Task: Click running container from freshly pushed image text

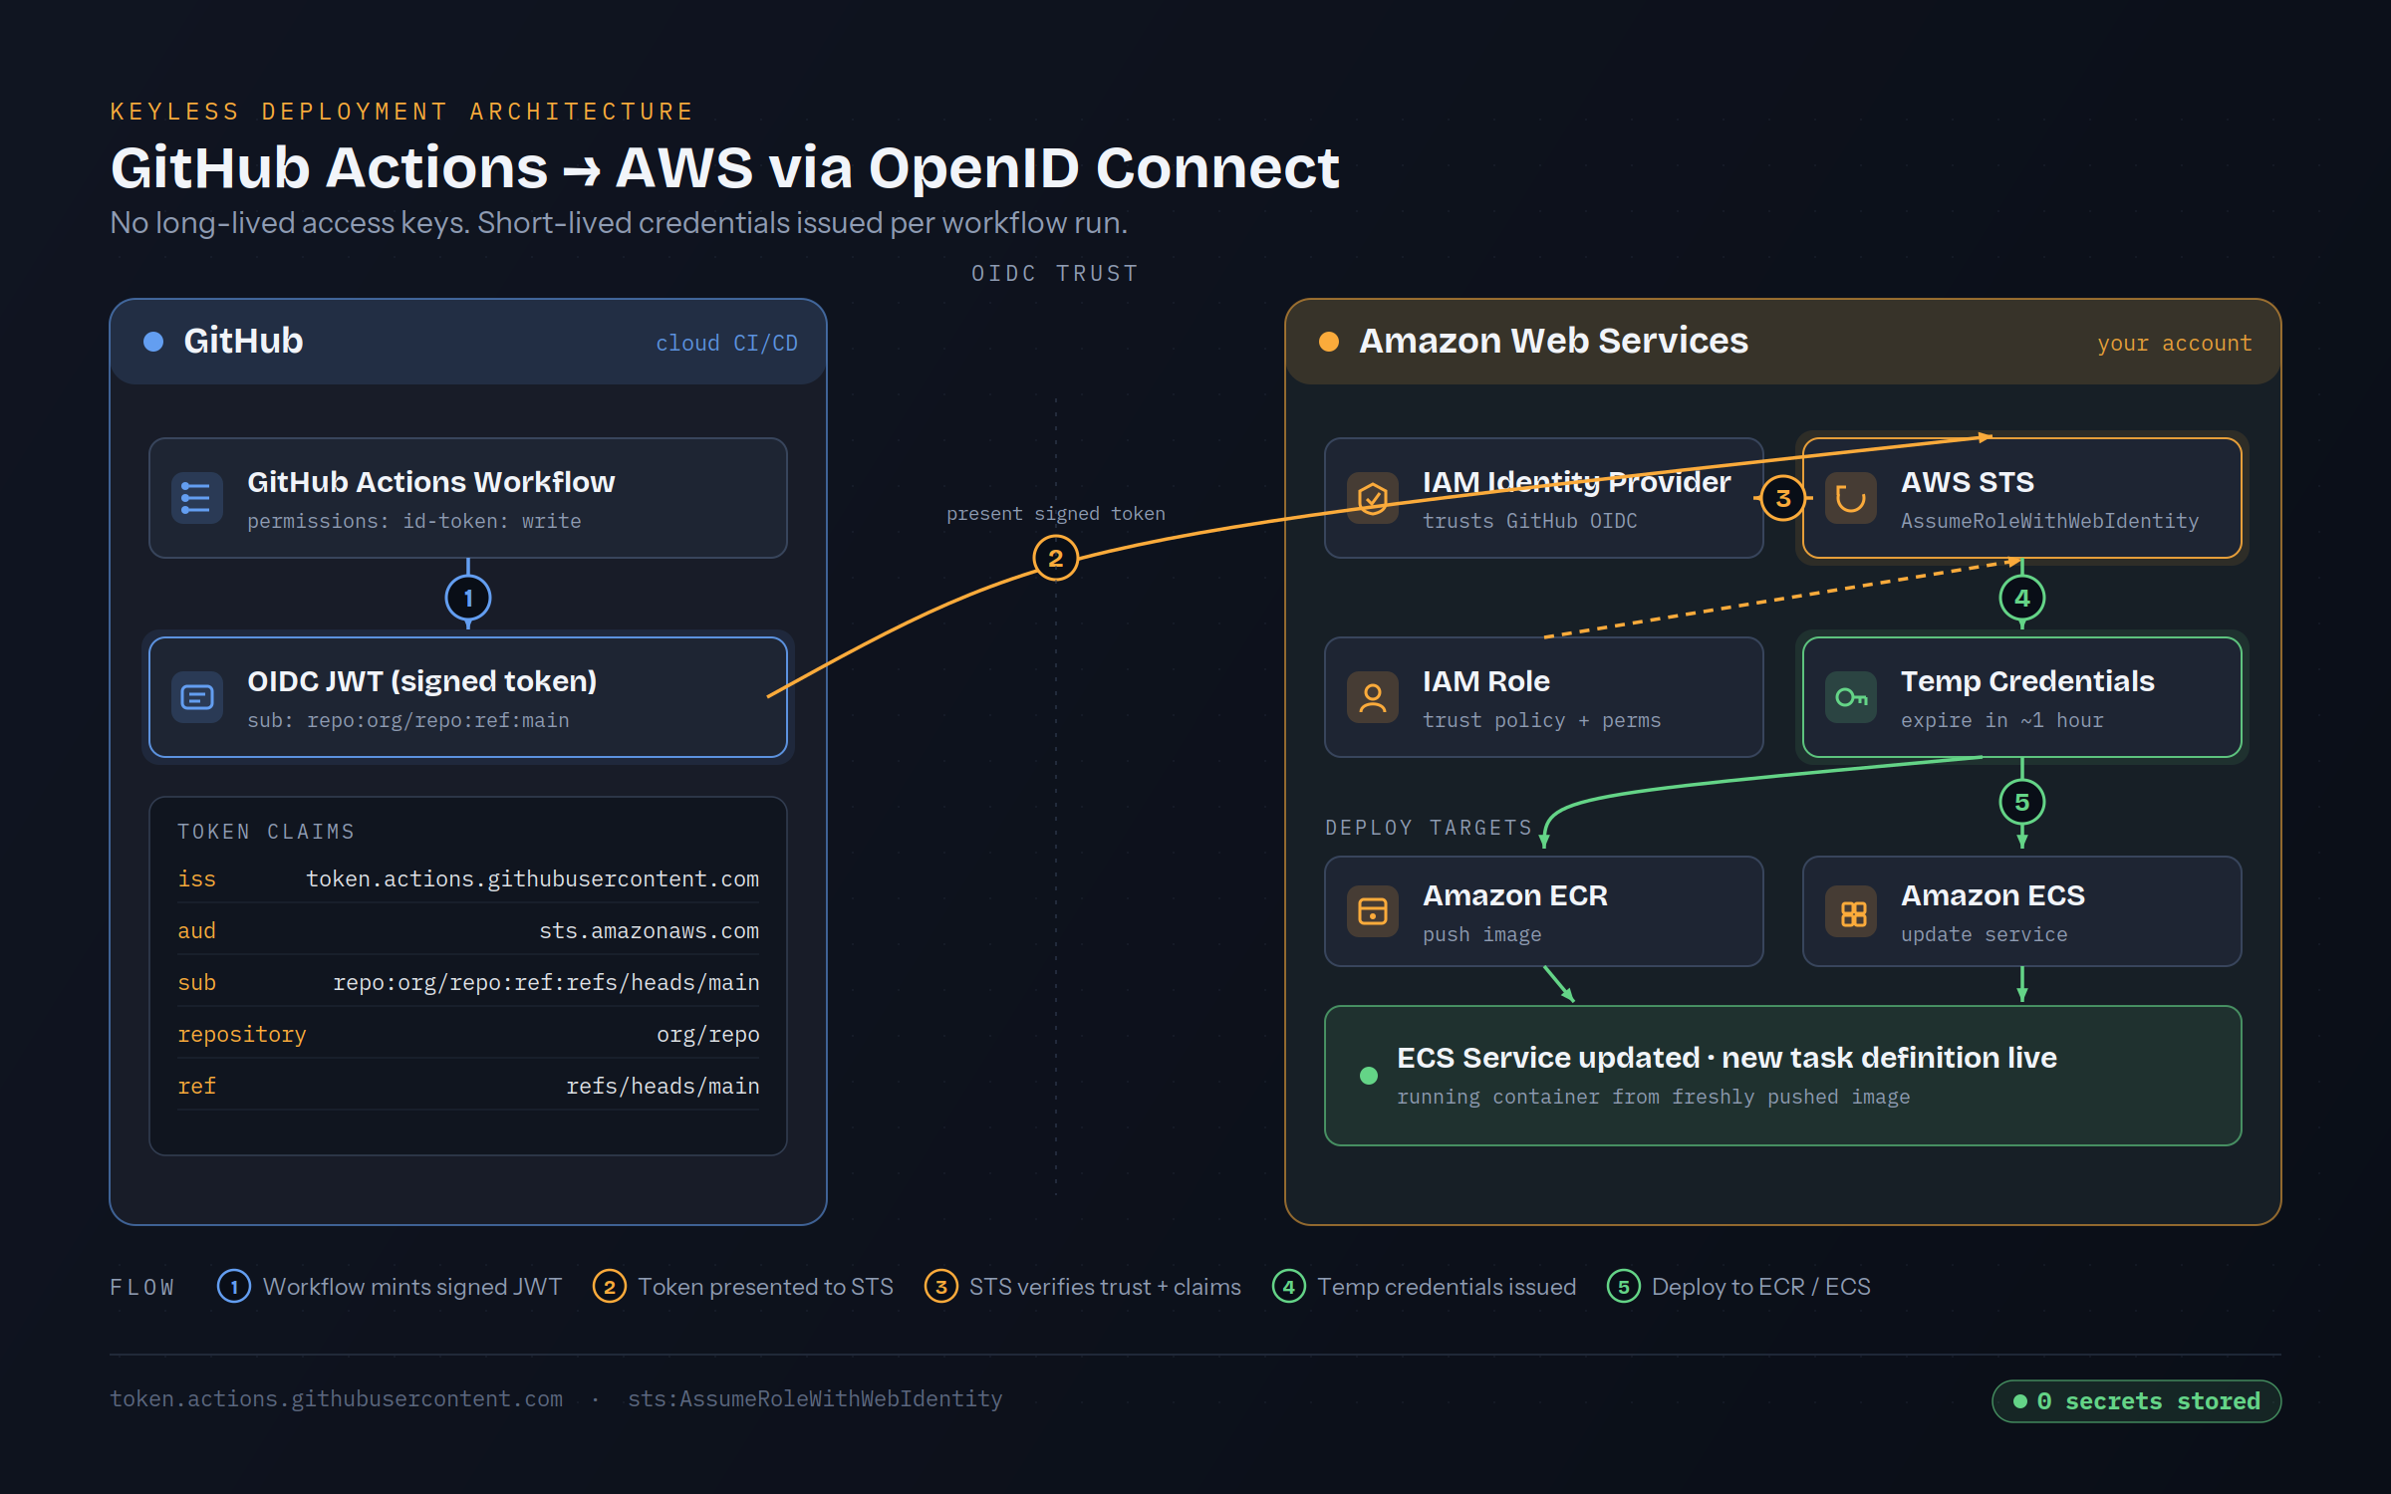Action: click(x=1653, y=1097)
